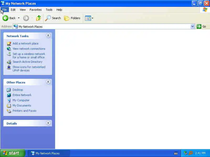Expand the Details panel
Screen dimensions: 210x157
(48, 123)
